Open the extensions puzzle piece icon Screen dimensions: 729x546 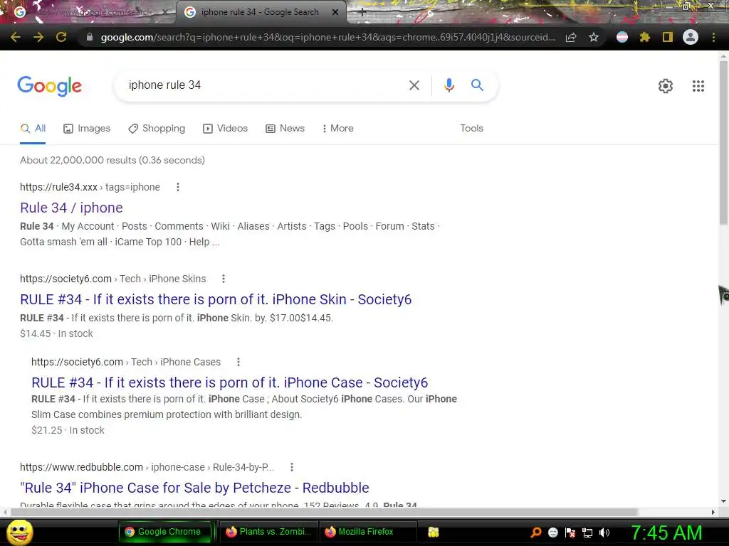point(645,37)
